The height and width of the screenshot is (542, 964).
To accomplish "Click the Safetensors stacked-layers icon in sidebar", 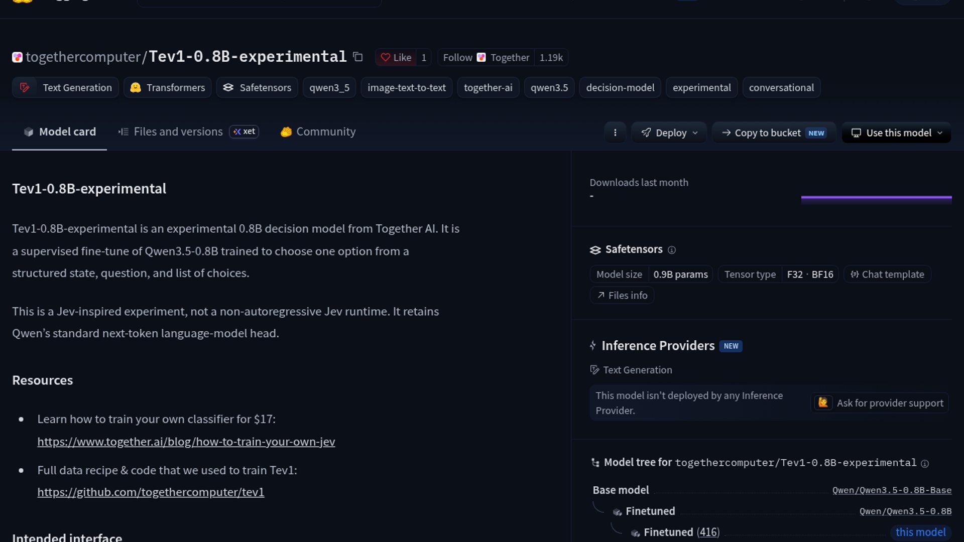I will pos(595,250).
